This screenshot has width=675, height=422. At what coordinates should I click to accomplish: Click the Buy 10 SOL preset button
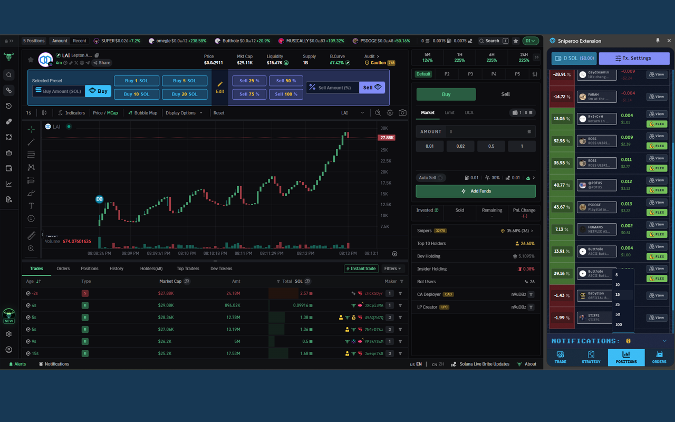click(137, 94)
